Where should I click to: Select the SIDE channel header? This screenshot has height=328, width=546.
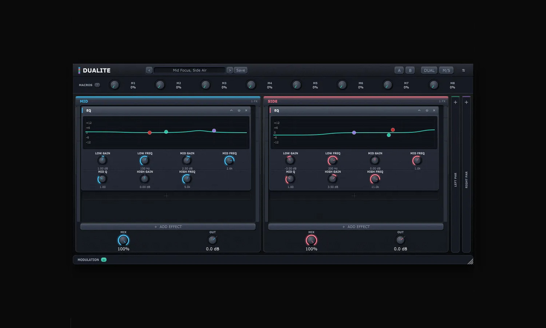coord(273,101)
